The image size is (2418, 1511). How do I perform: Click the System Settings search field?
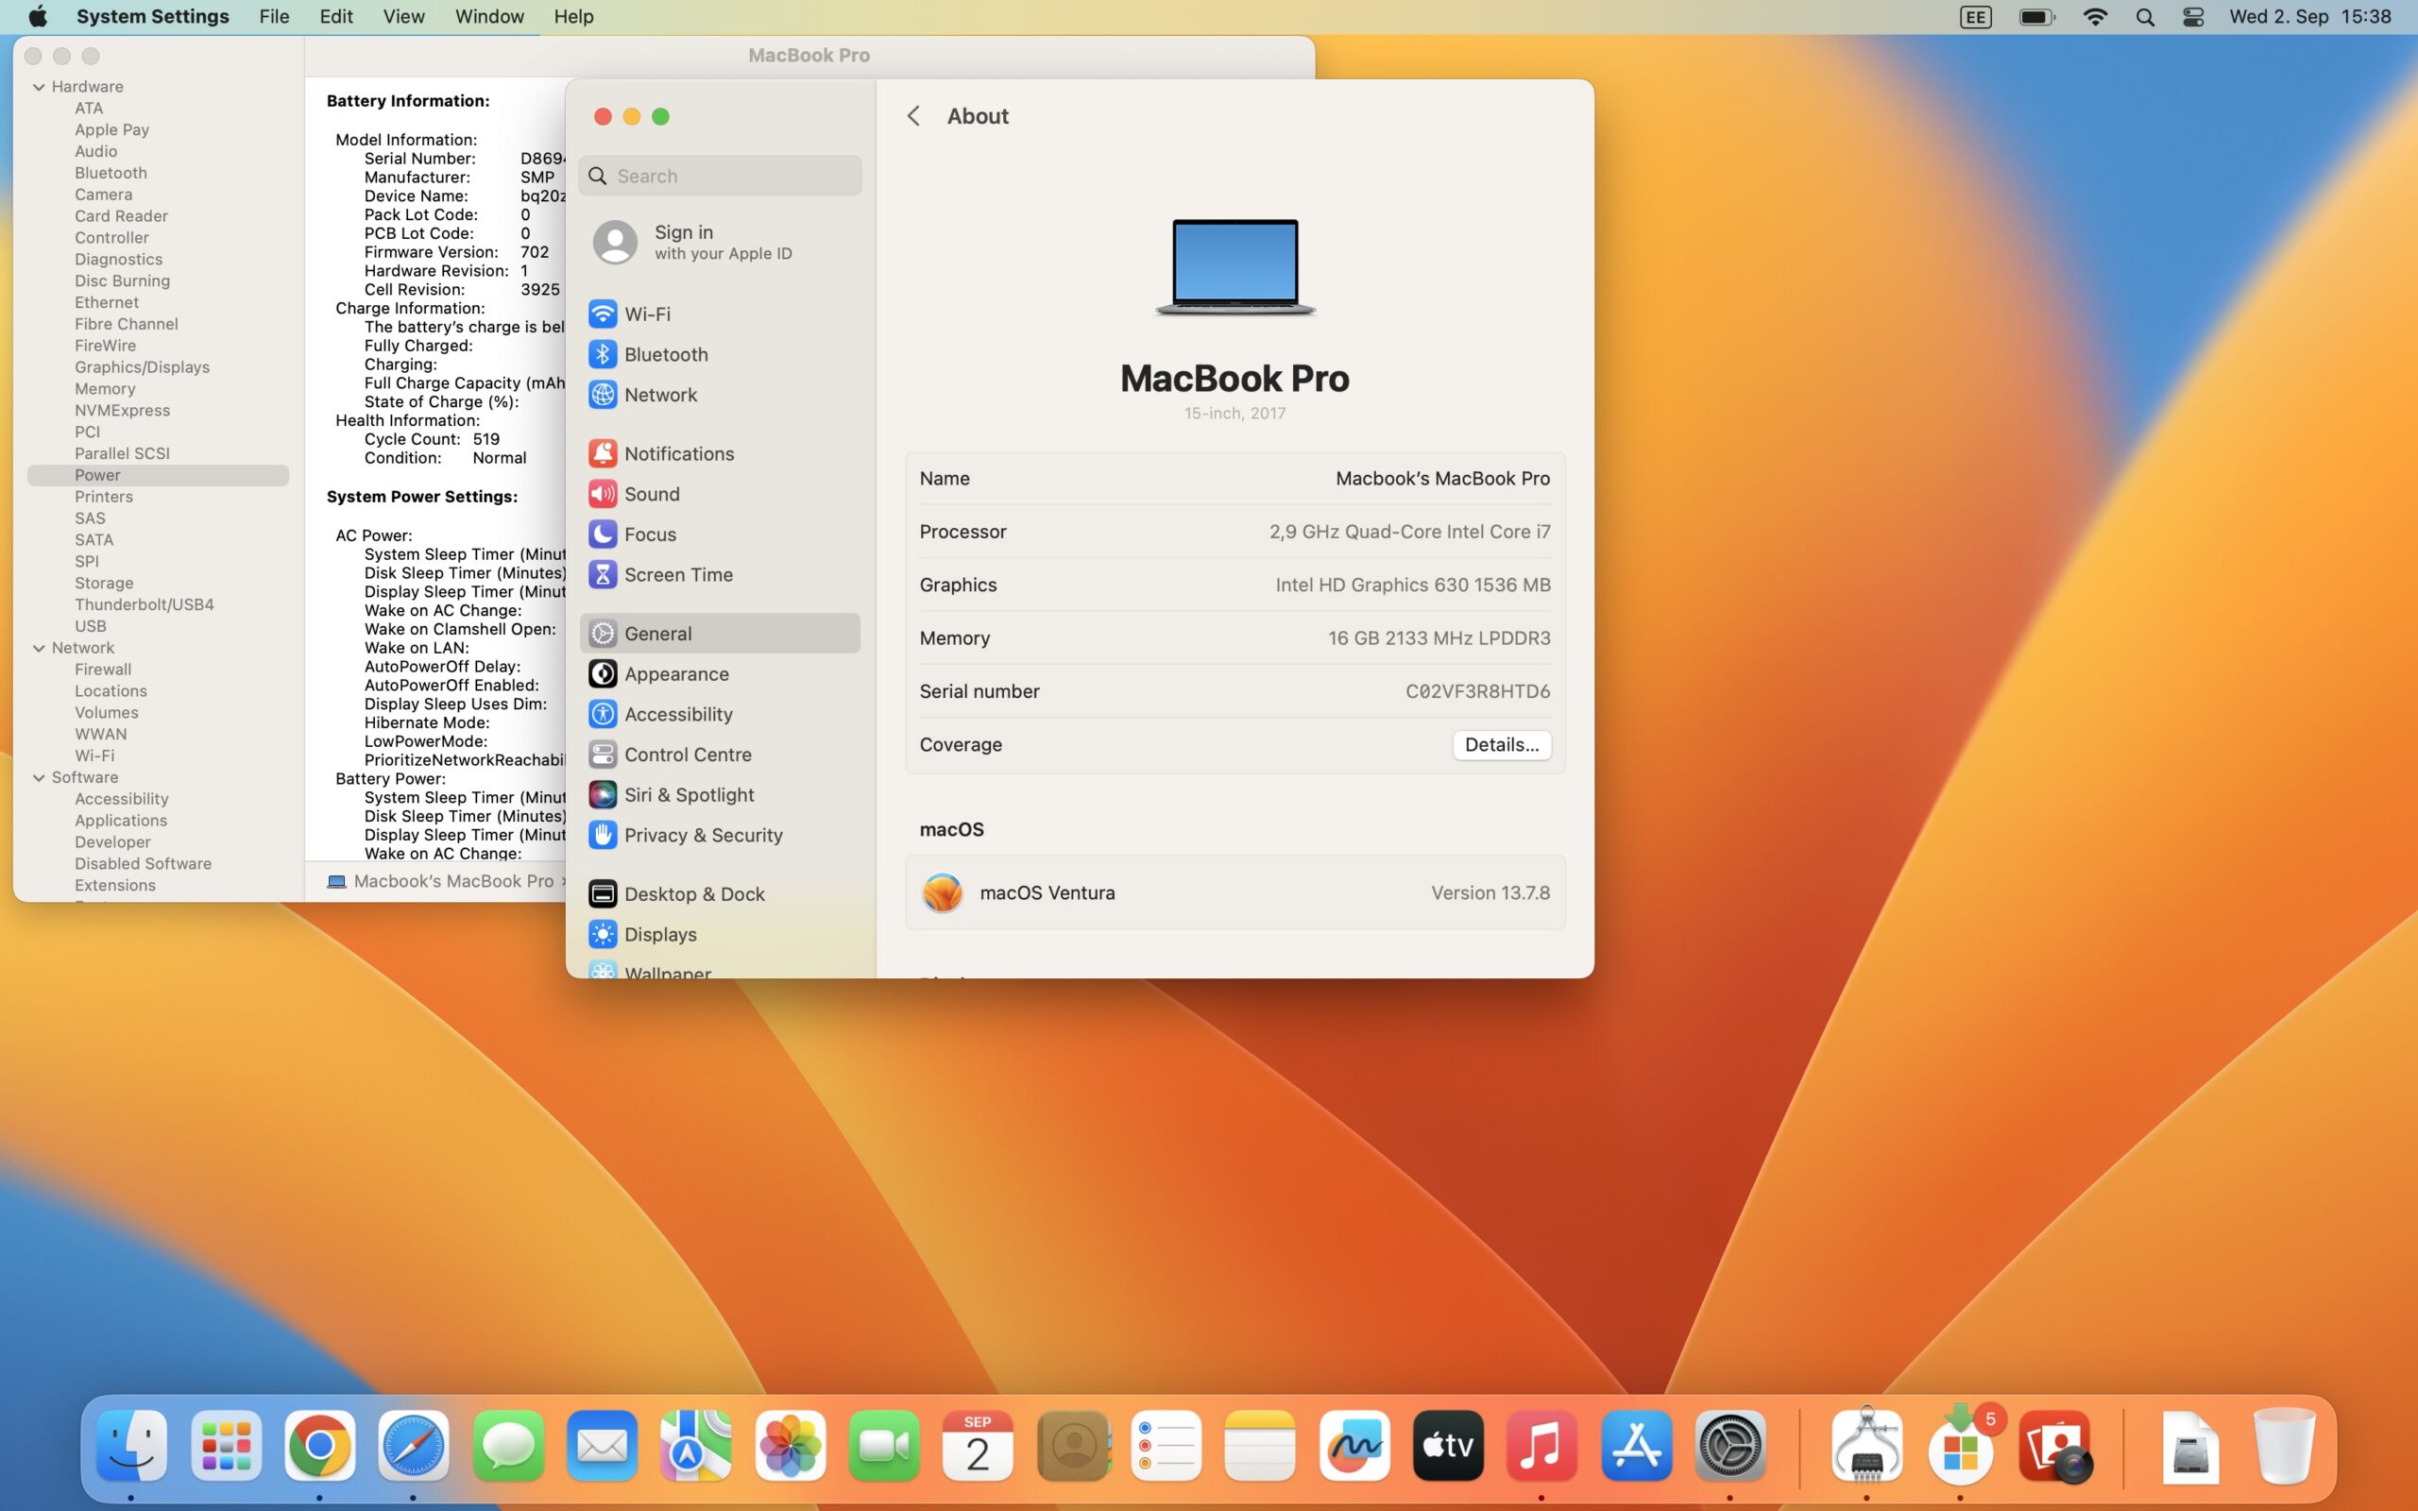tap(720, 176)
